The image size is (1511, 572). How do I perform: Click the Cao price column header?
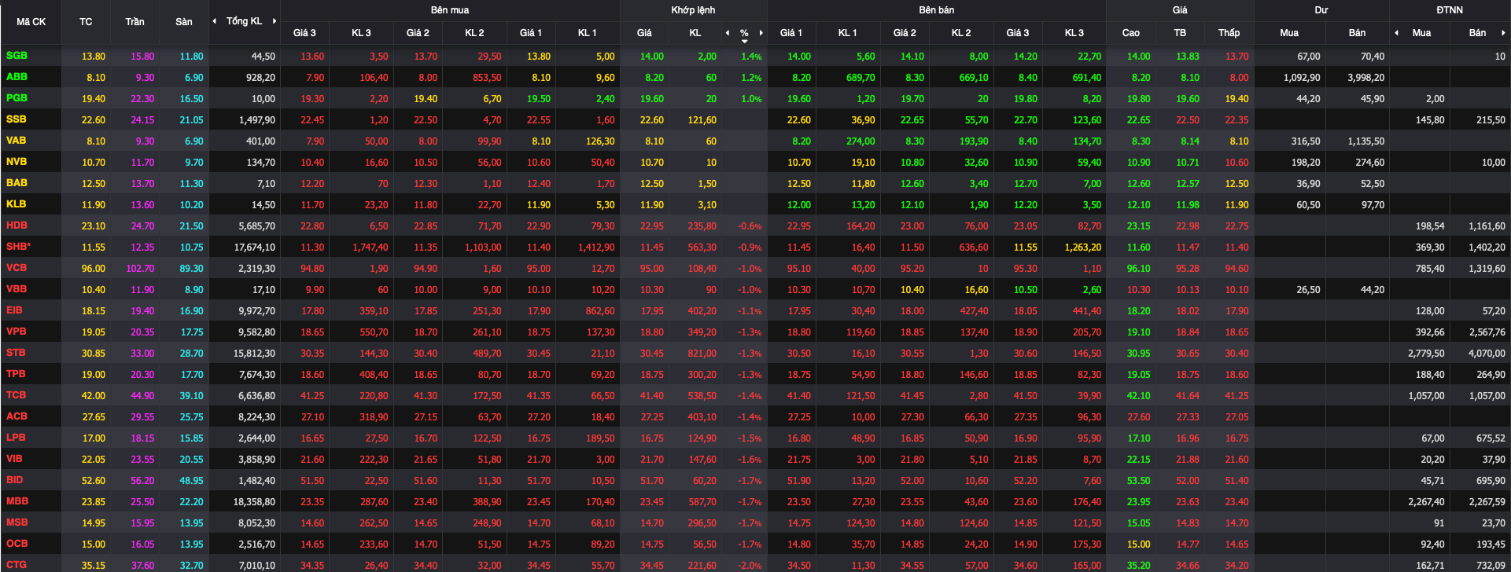click(x=1130, y=33)
